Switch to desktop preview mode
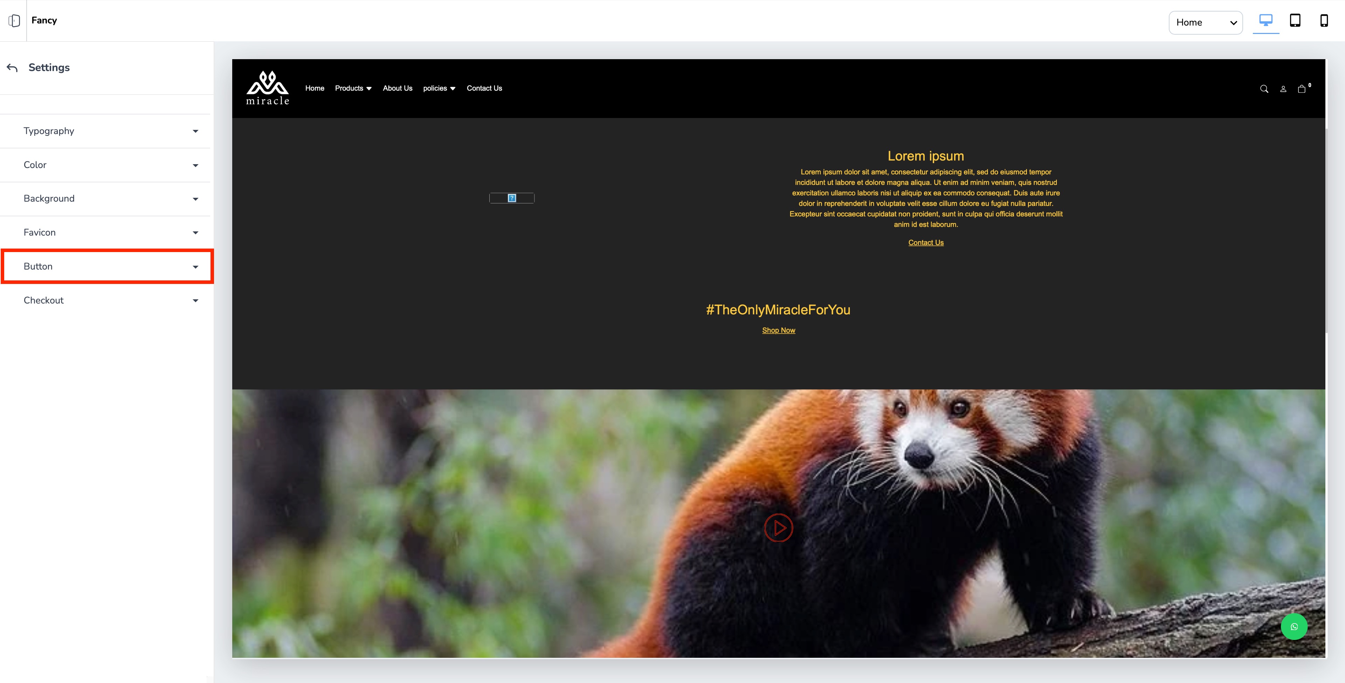This screenshot has height=683, width=1345. 1265,21
